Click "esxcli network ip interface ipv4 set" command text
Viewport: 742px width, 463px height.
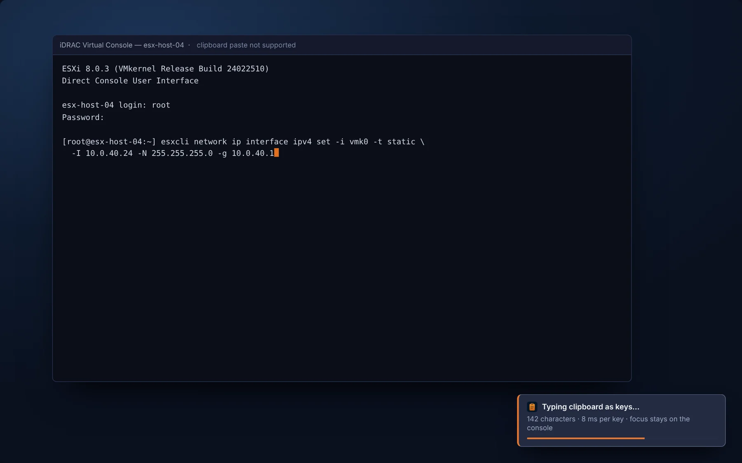[246, 142]
